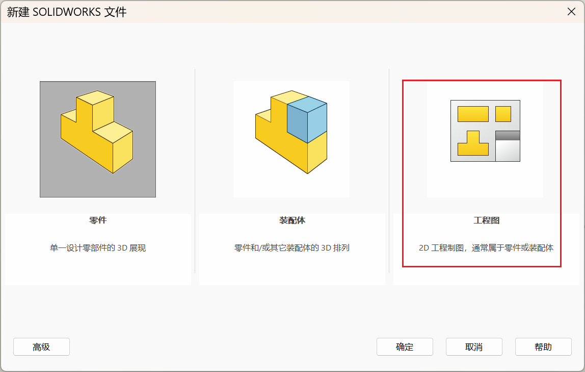This screenshot has width=585, height=372.
Task: Confirm with the 确定 button
Action: point(405,347)
